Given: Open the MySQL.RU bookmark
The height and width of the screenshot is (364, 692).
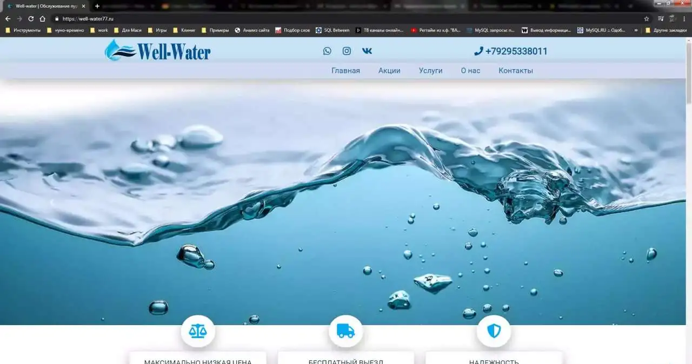Looking at the screenshot, I should (601, 30).
